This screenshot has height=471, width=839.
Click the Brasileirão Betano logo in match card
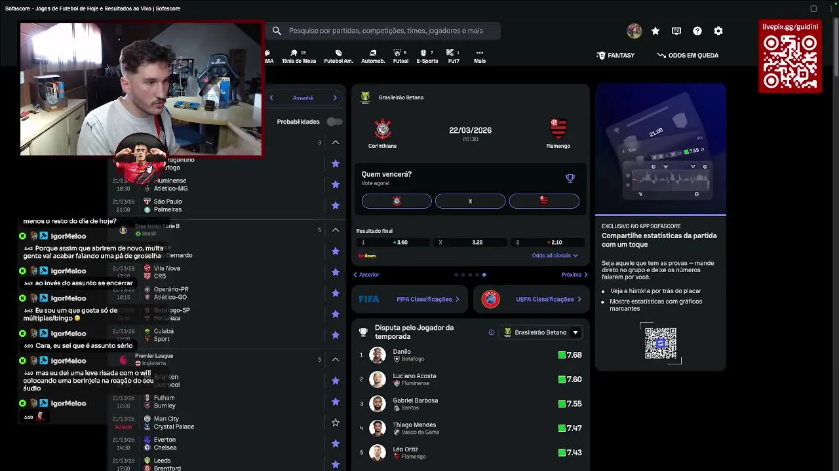click(366, 97)
